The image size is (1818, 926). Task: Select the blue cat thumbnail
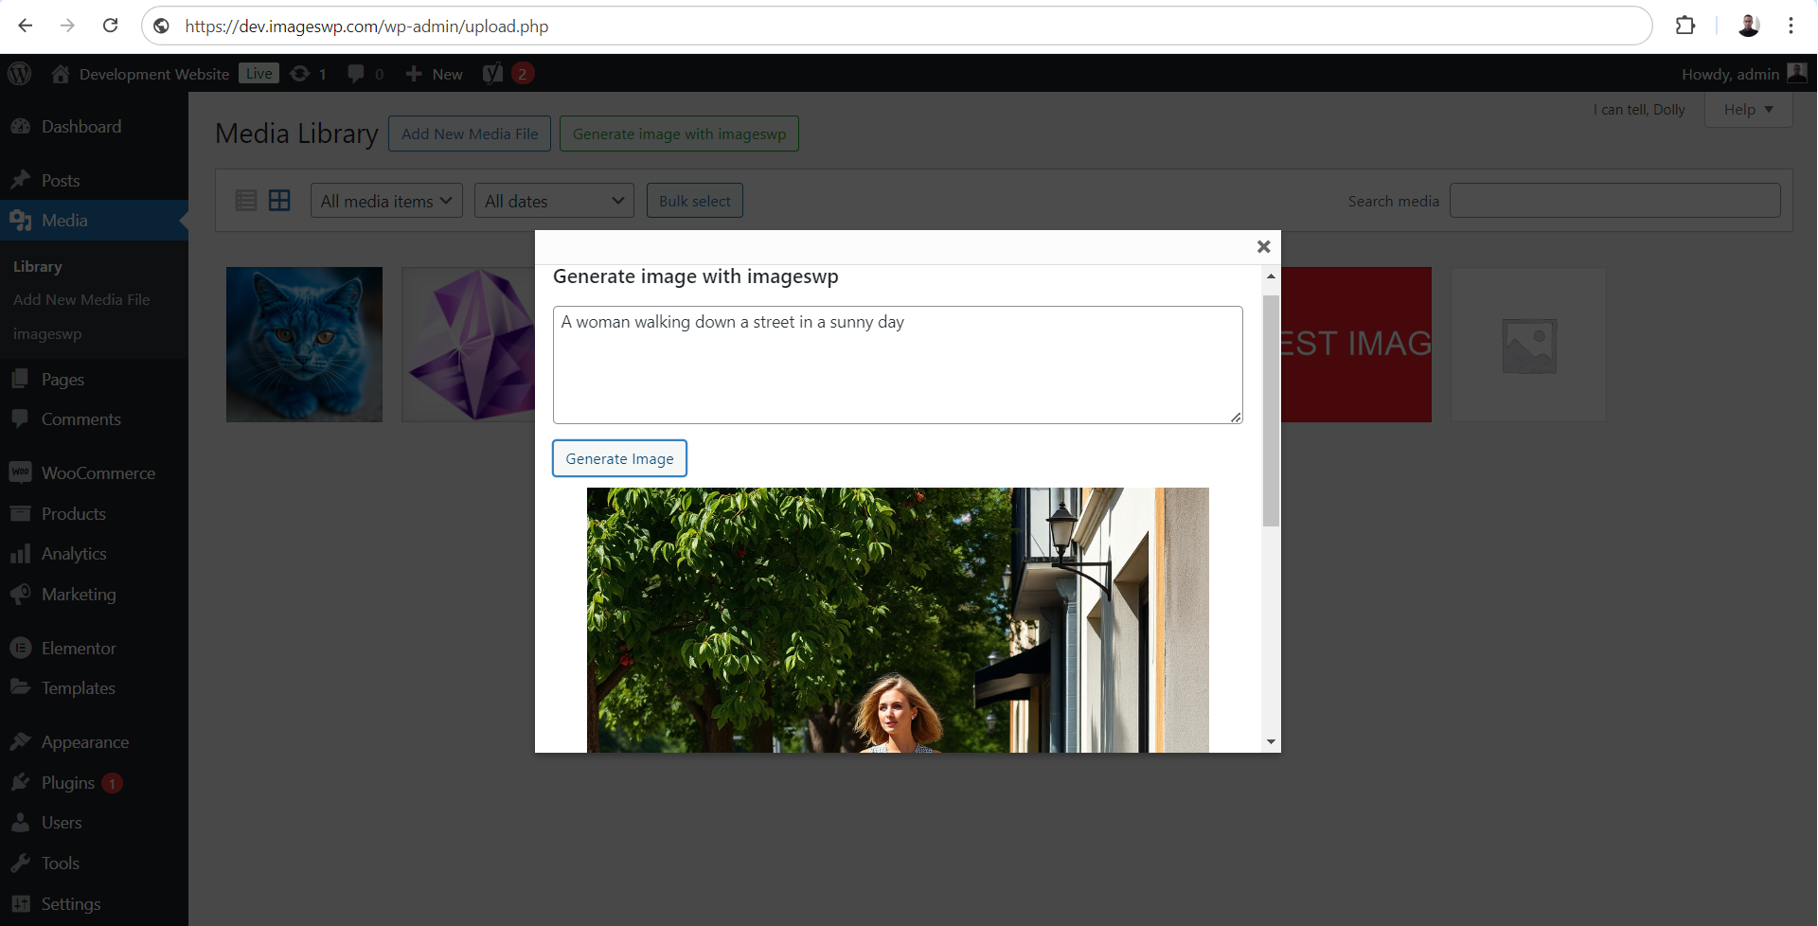pos(304,345)
